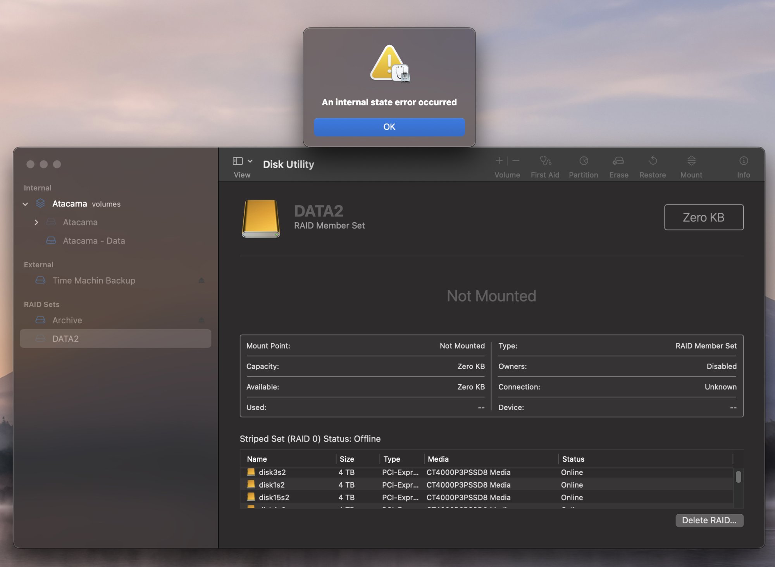Click the Zero KB capacity box
Image resolution: width=775 pixels, height=567 pixels.
(x=704, y=217)
